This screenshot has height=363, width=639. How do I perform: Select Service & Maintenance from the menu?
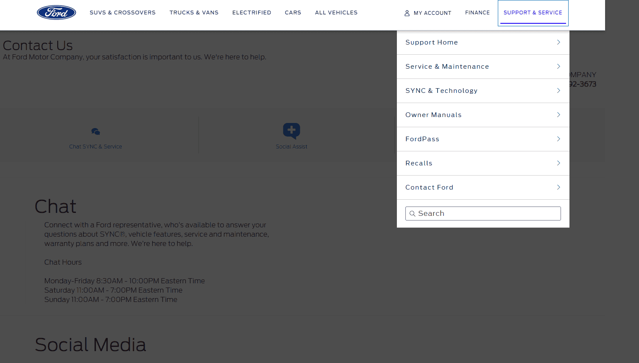(x=483, y=67)
